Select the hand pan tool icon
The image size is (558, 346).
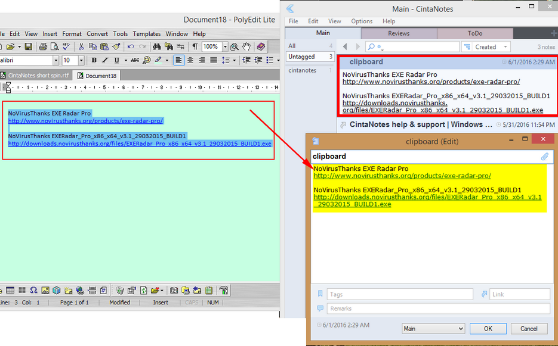pos(246,46)
